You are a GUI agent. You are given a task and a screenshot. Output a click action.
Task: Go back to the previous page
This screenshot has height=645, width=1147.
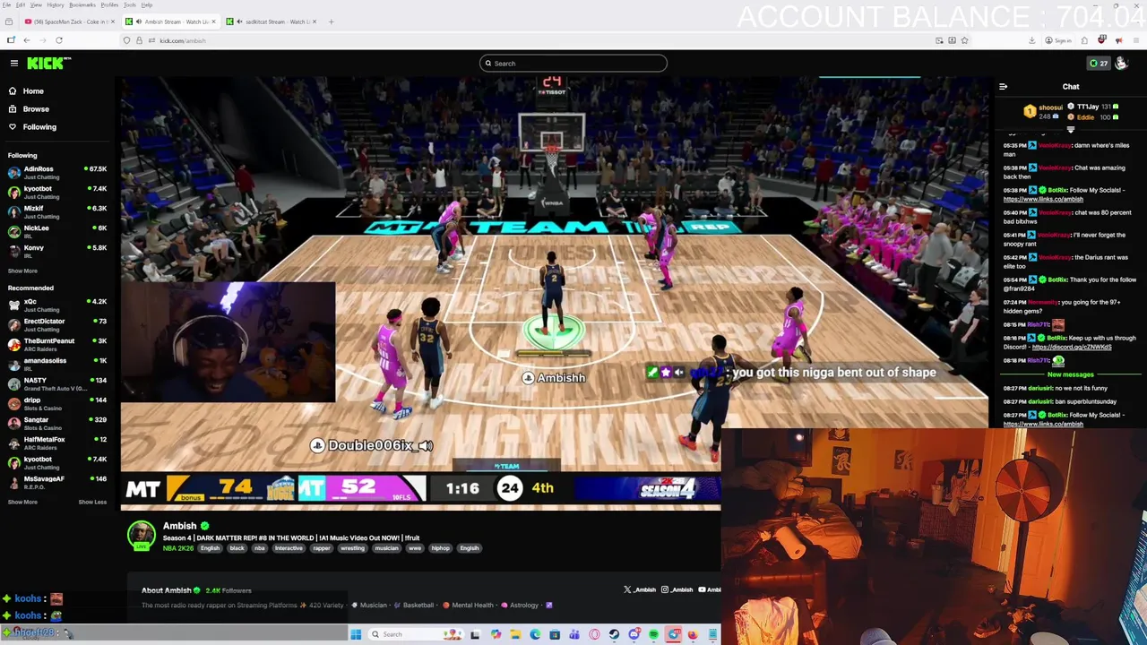pyautogui.click(x=27, y=40)
